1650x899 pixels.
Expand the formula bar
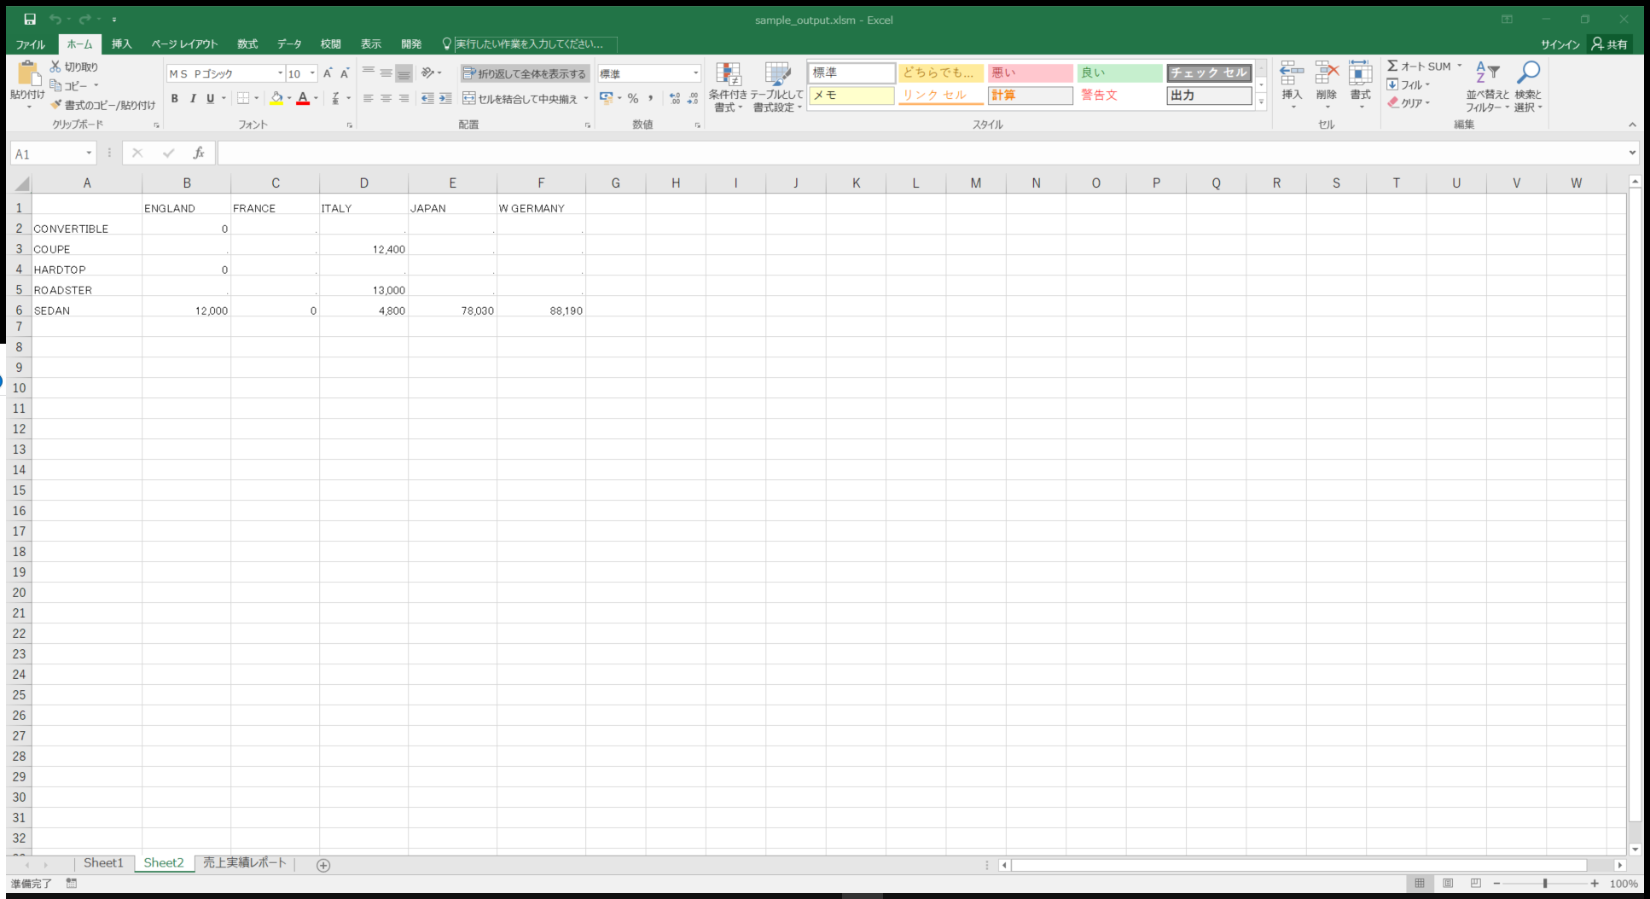[1632, 153]
